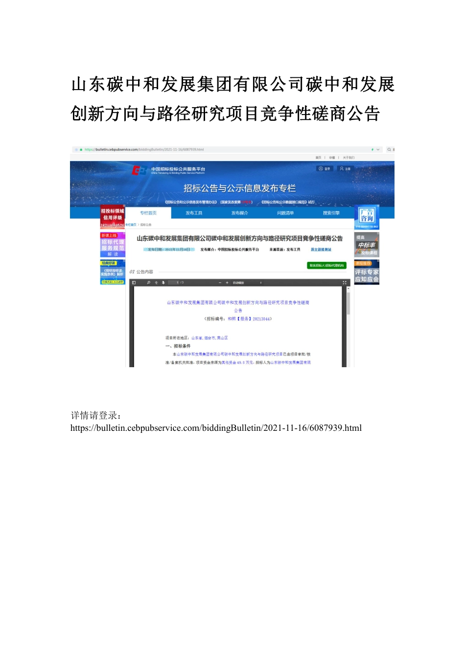Click the 一、招标条件 heading in PDF
This screenshot has width=465, height=658.
coord(178,346)
